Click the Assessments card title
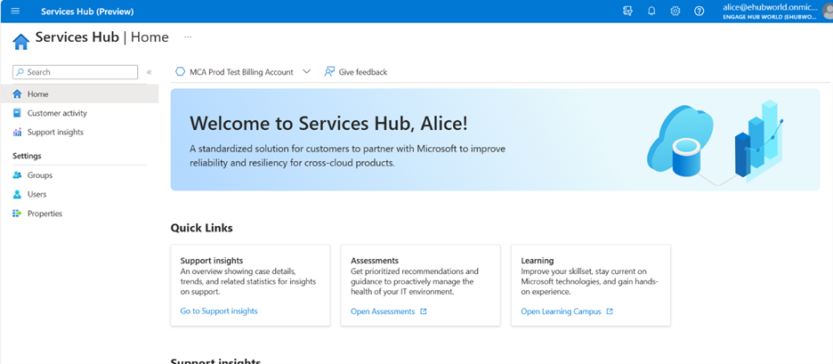Screen dimensions: 833x364 (x=375, y=261)
